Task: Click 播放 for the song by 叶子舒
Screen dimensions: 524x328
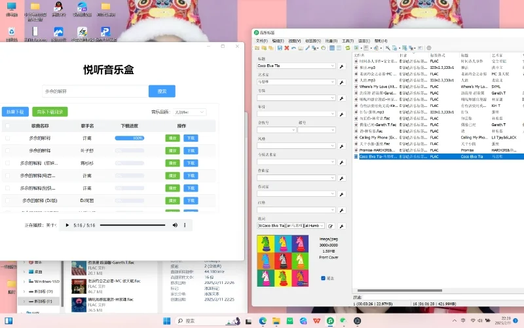Action: tap(172, 151)
